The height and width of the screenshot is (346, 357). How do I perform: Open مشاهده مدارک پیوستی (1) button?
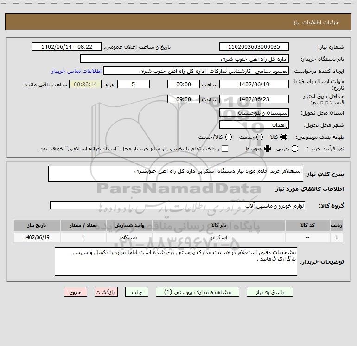198,292
